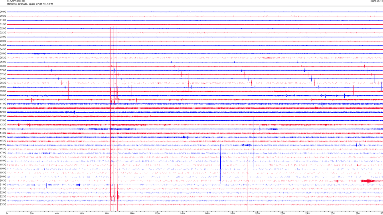
Task: Click the 14m tick on the minute axis
Action: pyautogui.click(x=182, y=213)
